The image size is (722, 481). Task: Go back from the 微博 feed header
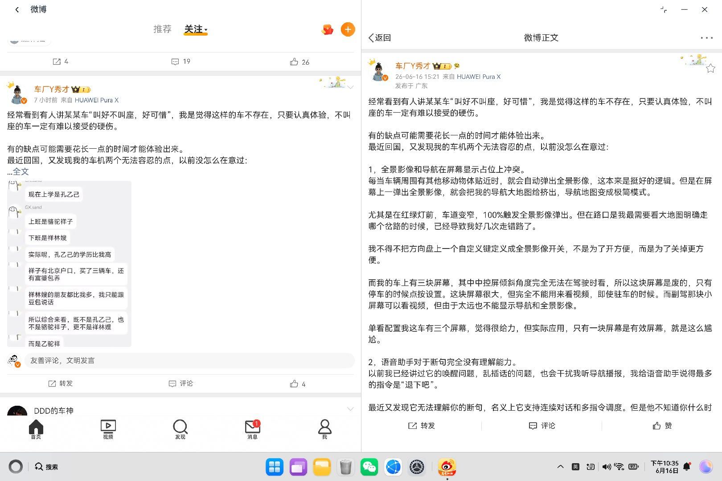17,9
